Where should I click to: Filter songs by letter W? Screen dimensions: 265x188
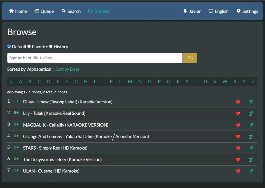225,82
